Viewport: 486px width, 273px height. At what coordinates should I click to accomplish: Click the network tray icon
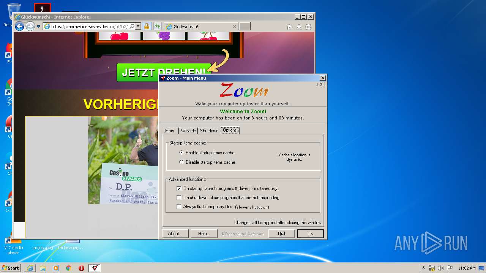(432, 268)
